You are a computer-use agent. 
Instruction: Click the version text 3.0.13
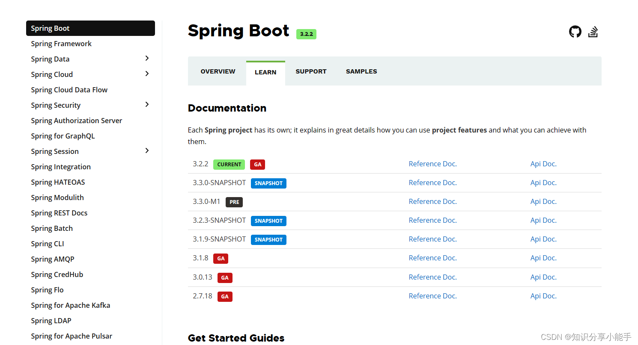[x=203, y=277]
